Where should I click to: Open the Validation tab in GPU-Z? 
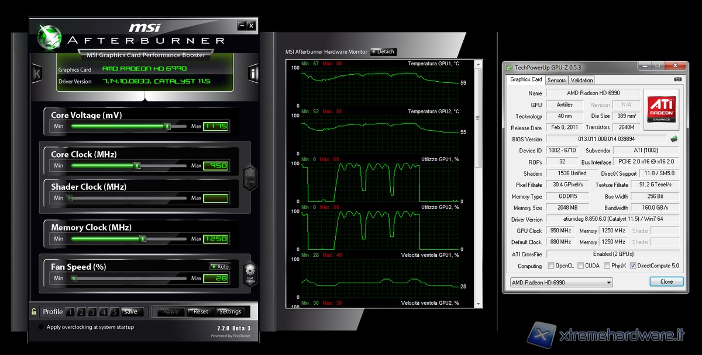581,80
